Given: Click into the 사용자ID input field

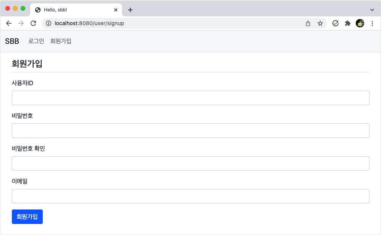Looking at the screenshot, I should pos(190,98).
